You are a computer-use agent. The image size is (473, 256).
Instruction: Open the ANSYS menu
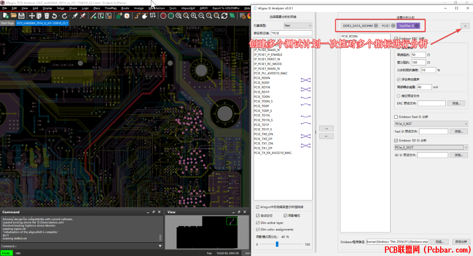click(x=204, y=8)
